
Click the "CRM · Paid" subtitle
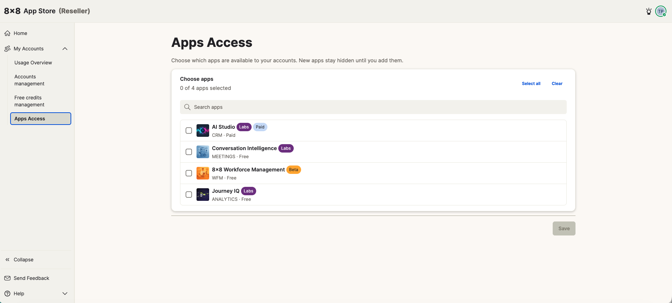tap(224, 135)
